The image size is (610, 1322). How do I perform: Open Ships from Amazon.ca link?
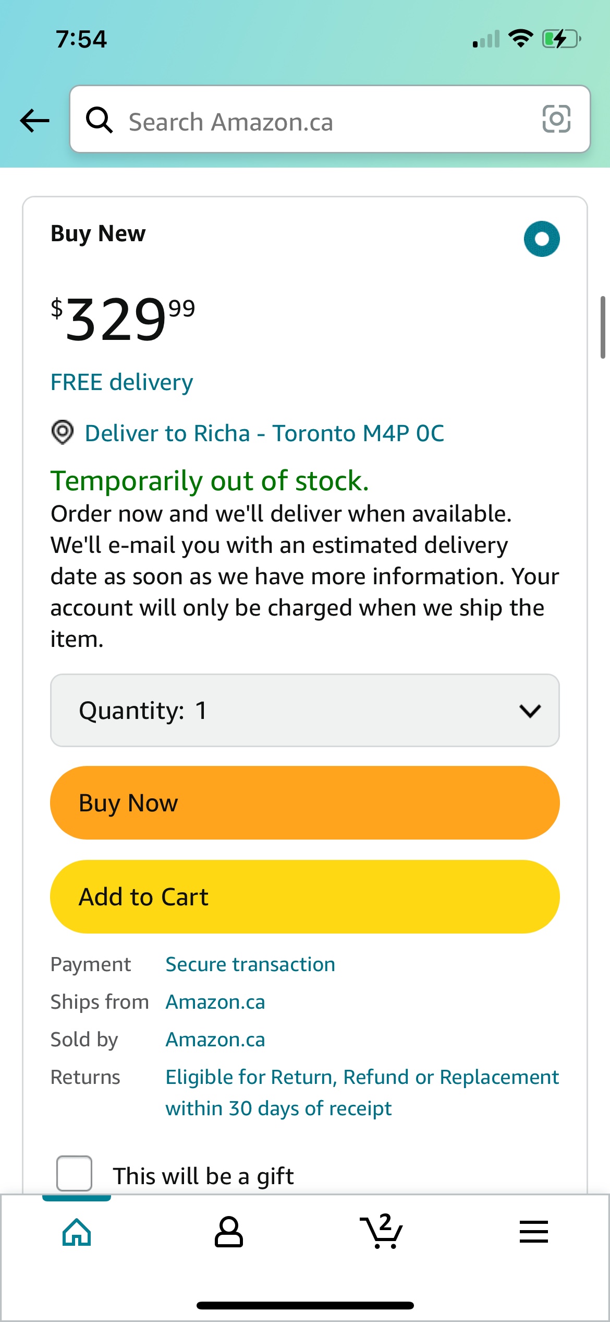point(215,1002)
